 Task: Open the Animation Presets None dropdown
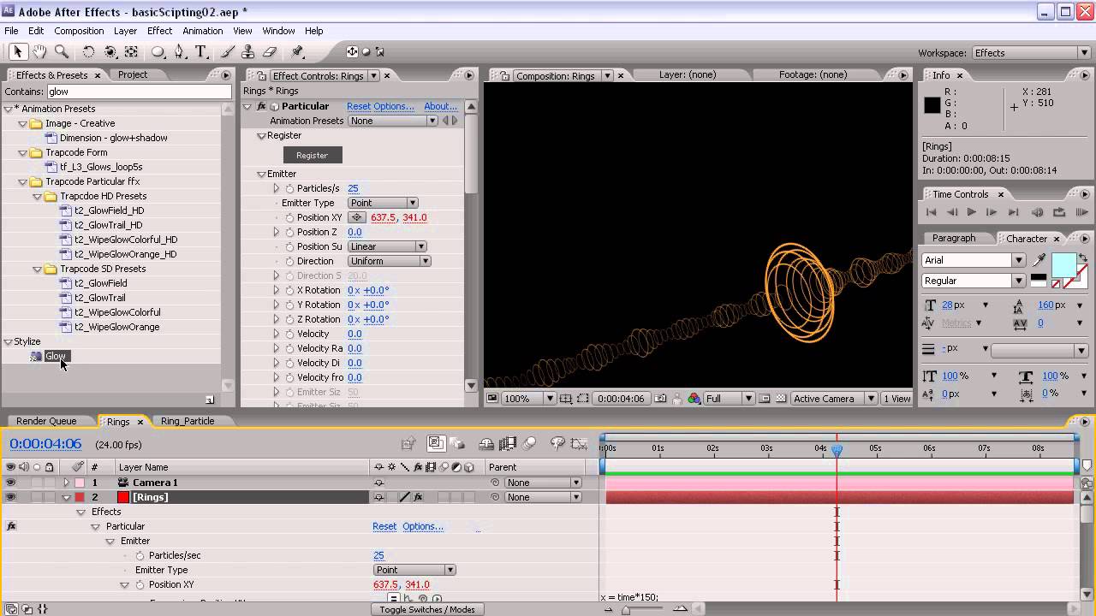click(x=393, y=121)
